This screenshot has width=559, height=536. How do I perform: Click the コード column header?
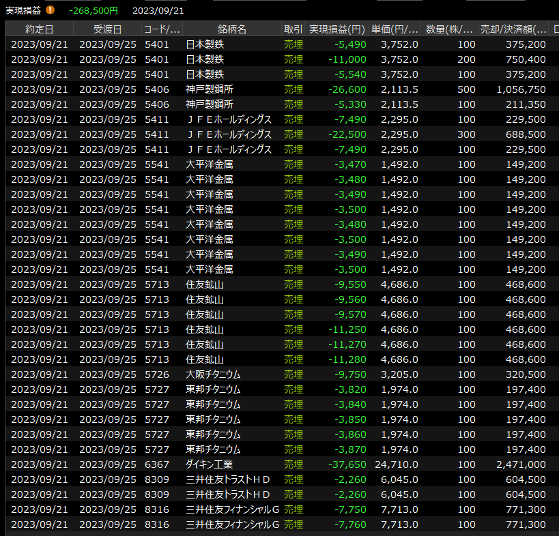pos(162,29)
